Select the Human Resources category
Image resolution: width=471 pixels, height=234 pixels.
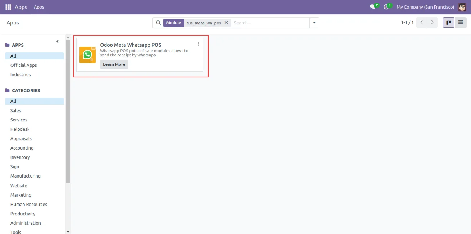[x=35, y=204]
